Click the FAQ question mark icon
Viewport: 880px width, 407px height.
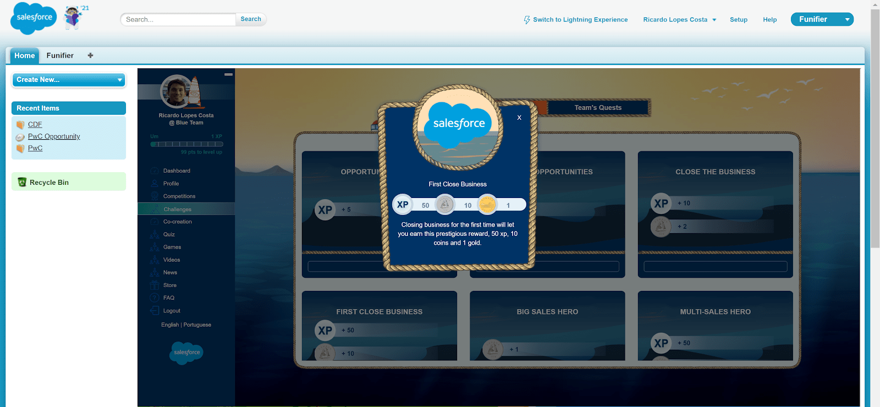point(155,298)
